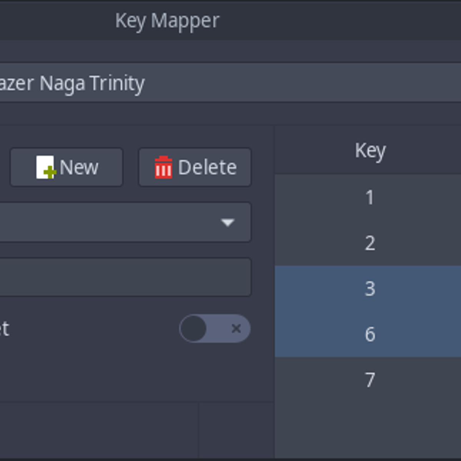Select key row 2 in the Key column
This screenshot has width=461, height=461.
[370, 242]
